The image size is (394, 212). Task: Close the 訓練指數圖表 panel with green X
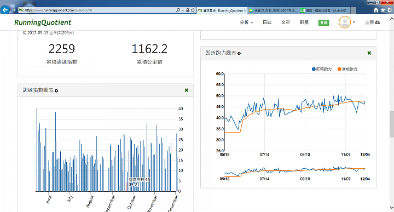pyautogui.click(x=187, y=90)
